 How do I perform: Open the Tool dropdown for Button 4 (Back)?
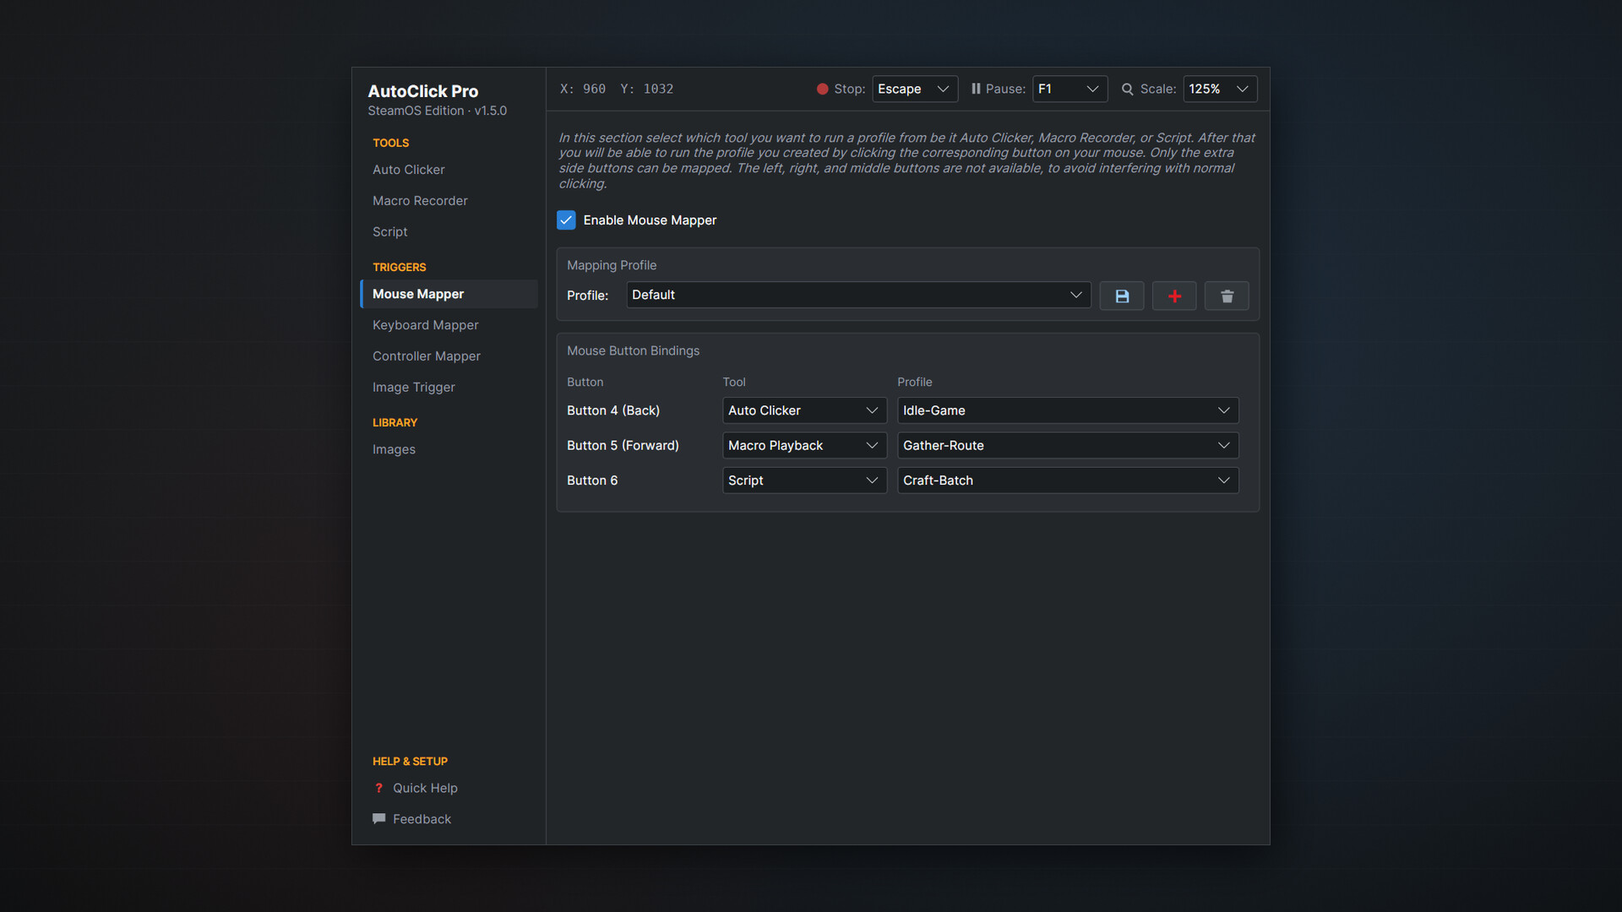click(x=804, y=410)
